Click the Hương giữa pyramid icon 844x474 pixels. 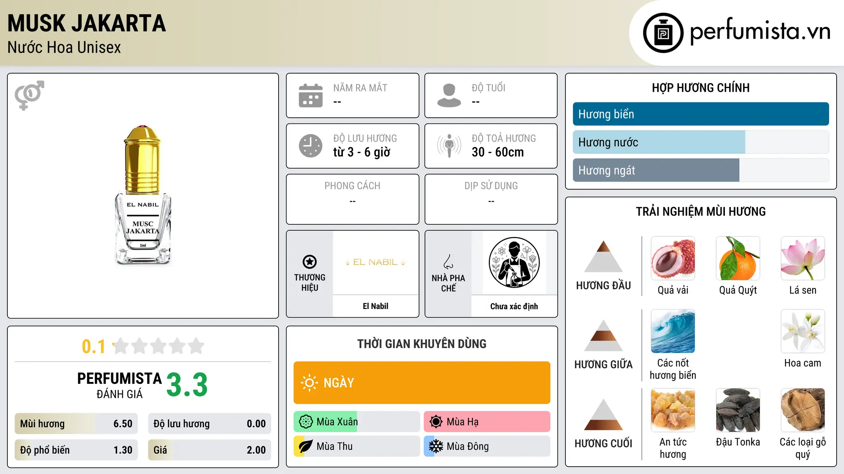pyautogui.click(x=603, y=335)
